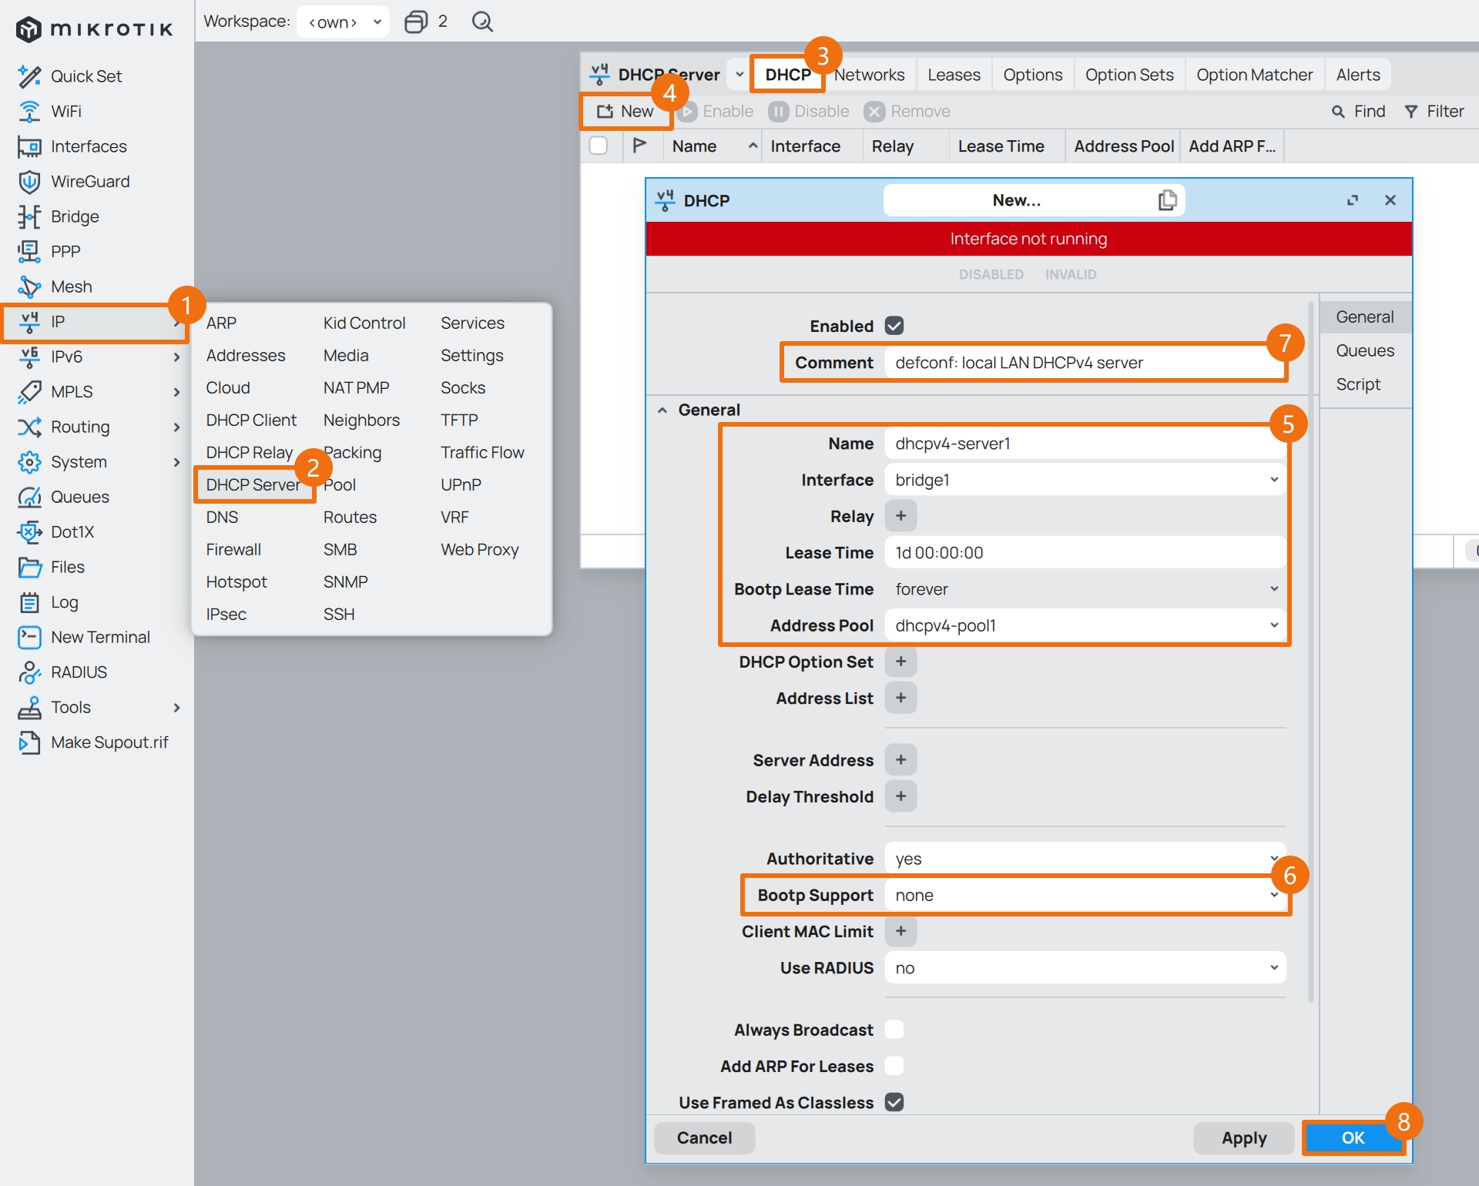
Task: Click the WireGuard shield icon
Action: 29,182
